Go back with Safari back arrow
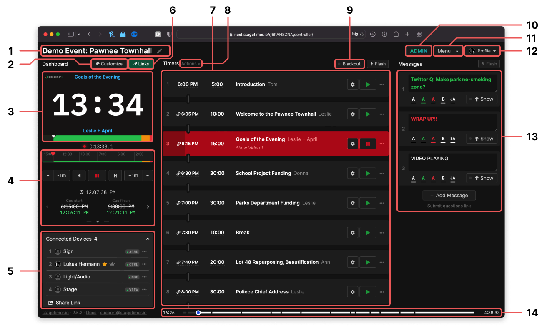Viewport: 542px width, 333px height. click(x=89, y=34)
